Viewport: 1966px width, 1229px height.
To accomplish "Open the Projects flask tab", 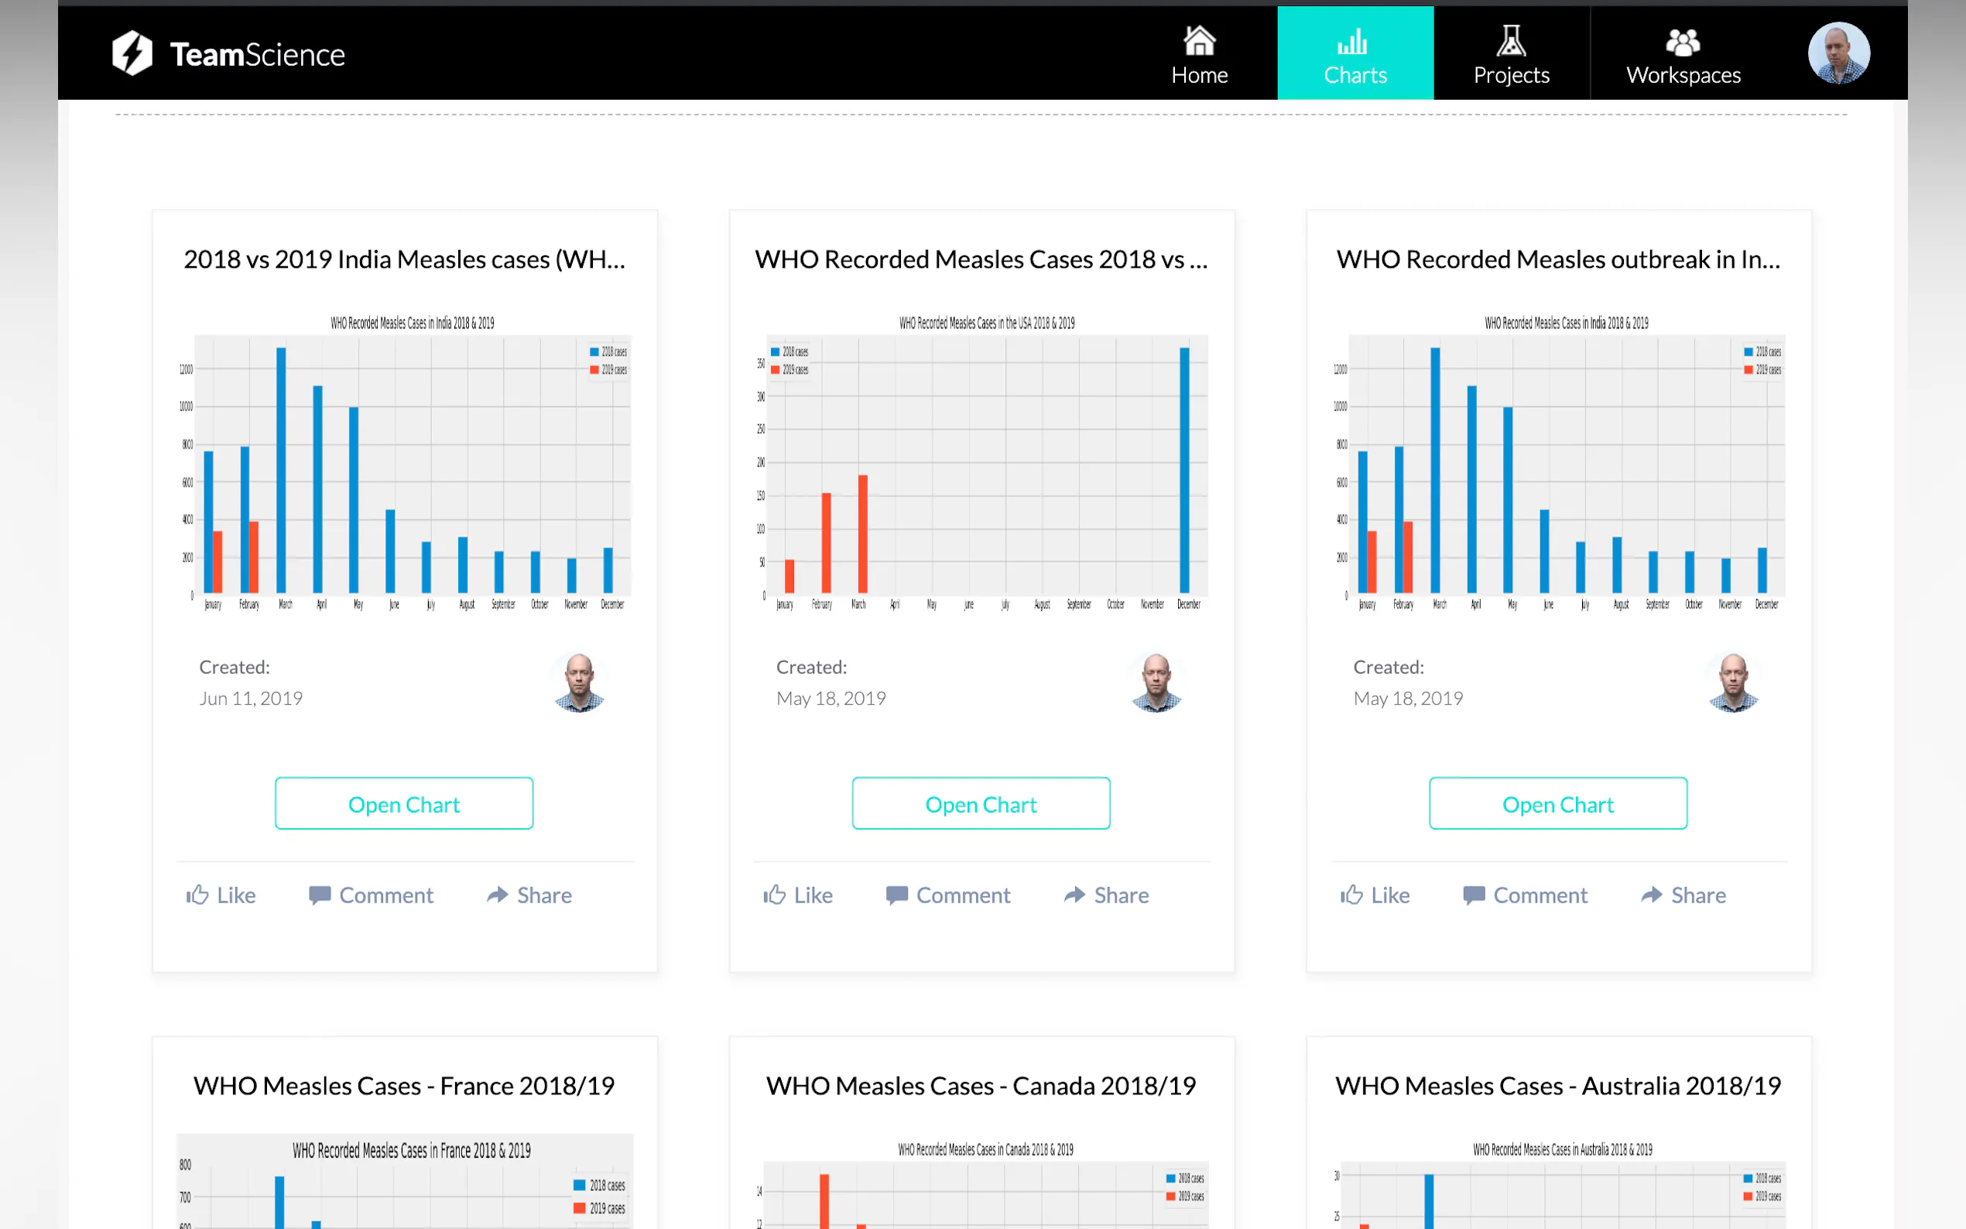I will [x=1511, y=54].
